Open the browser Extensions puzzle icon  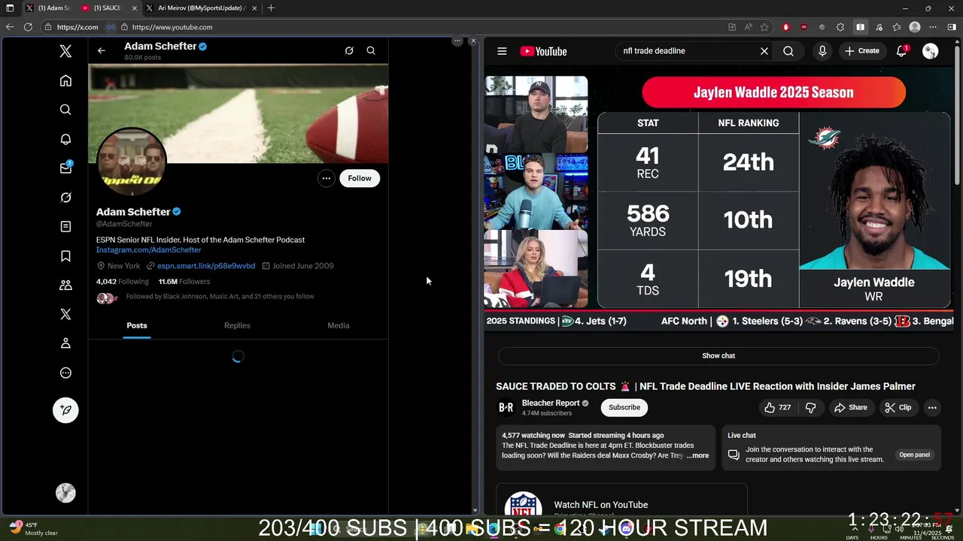click(840, 27)
